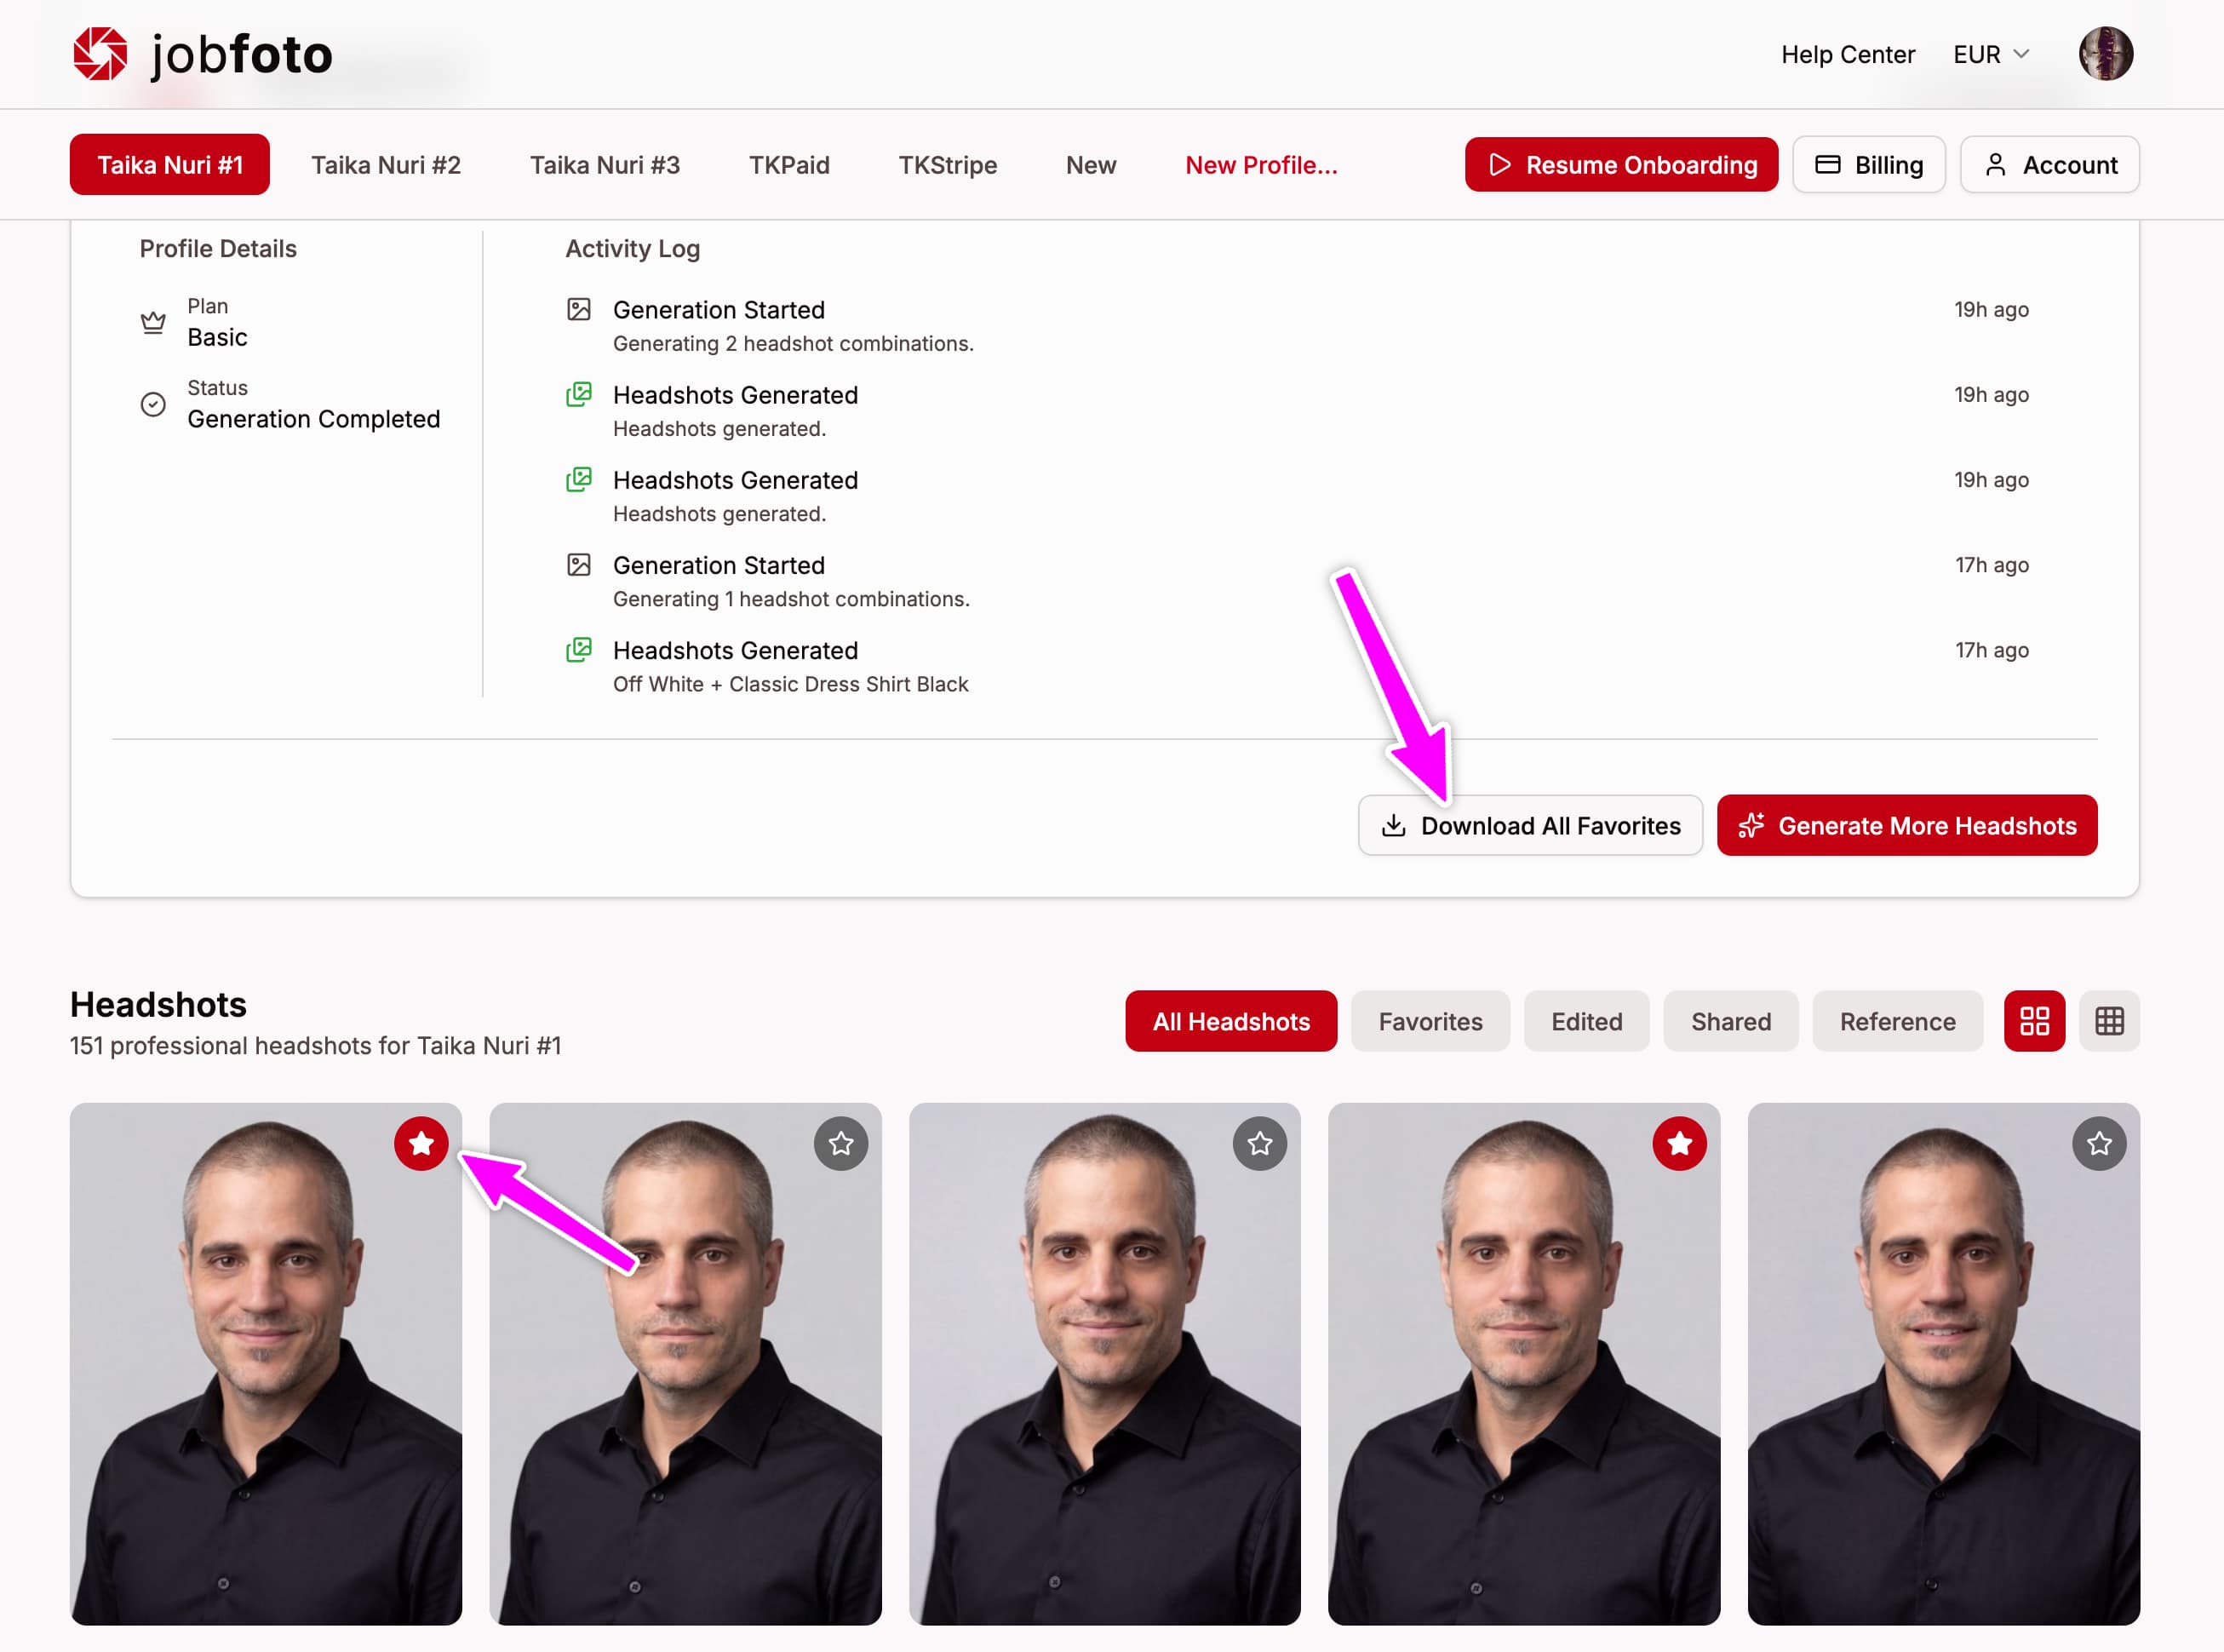This screenshot has width=2224, height=1652.
Task: Open the TKStripe profile tab
Action: 947,165
